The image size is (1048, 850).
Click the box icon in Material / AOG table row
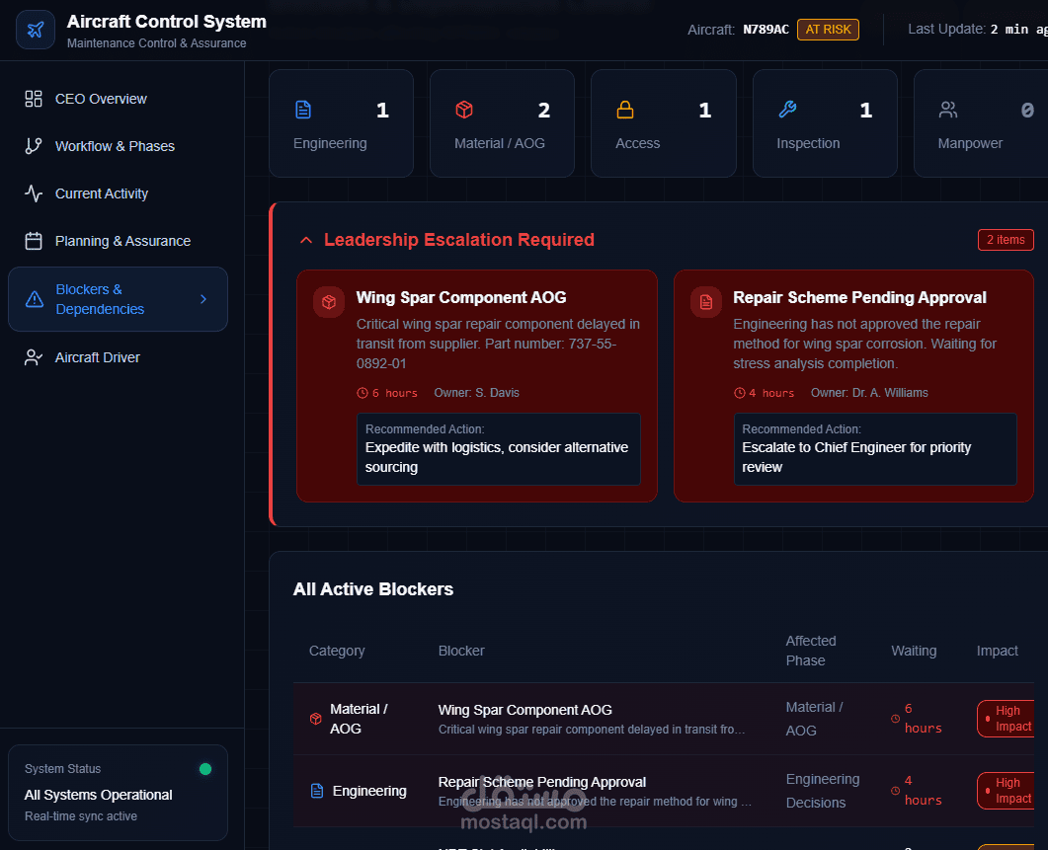pyautogui.click(x=316, y=719)
